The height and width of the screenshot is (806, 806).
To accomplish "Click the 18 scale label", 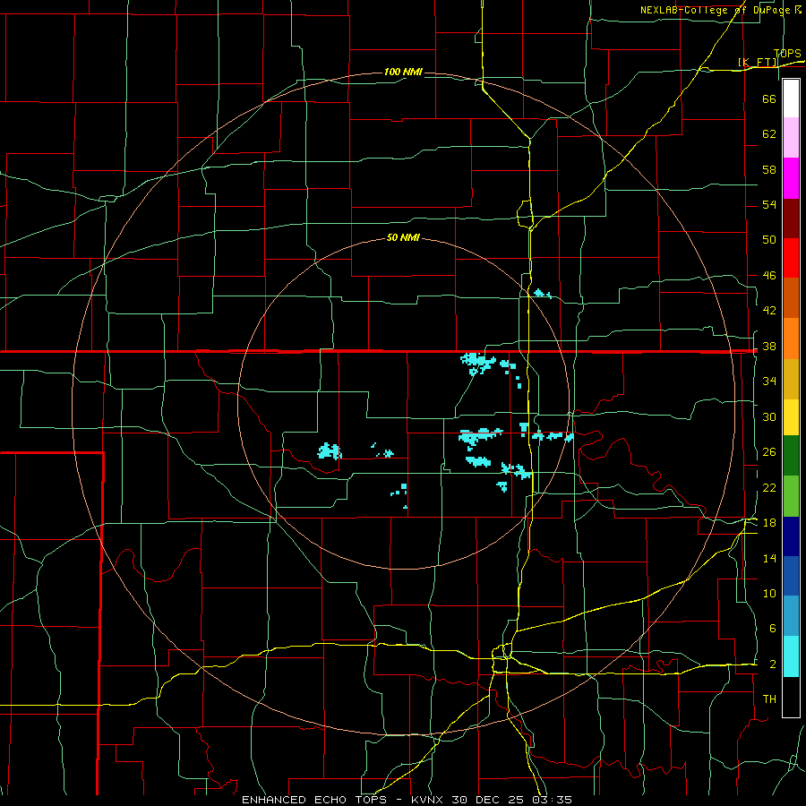I will (x=769, y=523).
